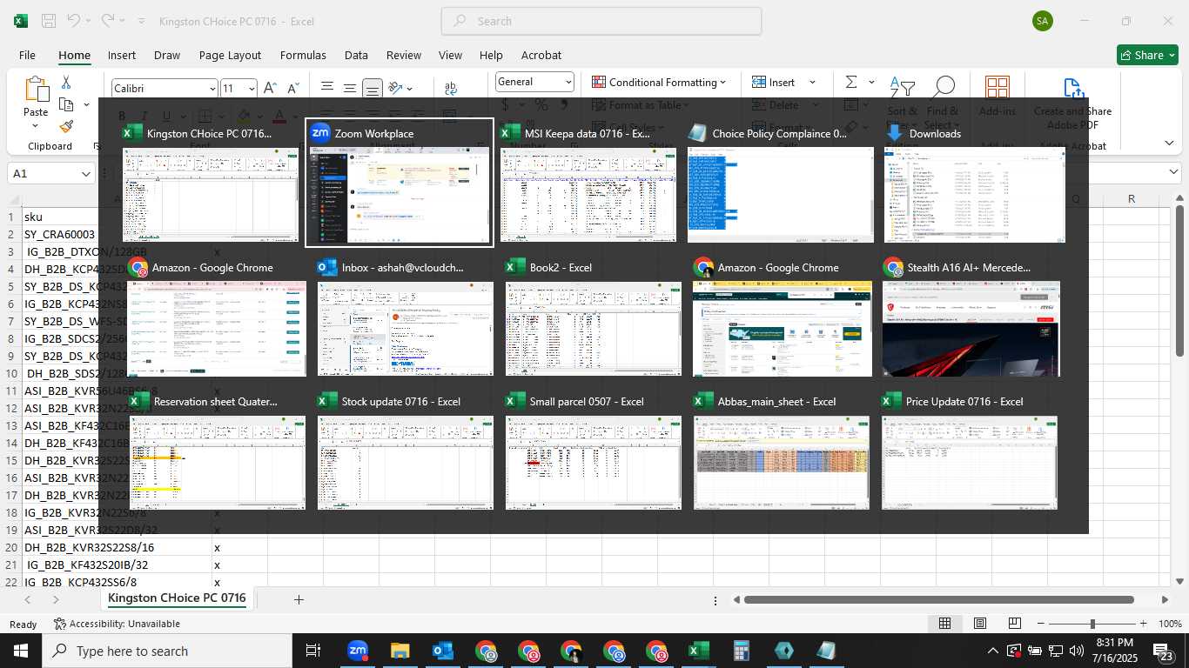Switch to the Page Layout tab

tap(230, 55)
